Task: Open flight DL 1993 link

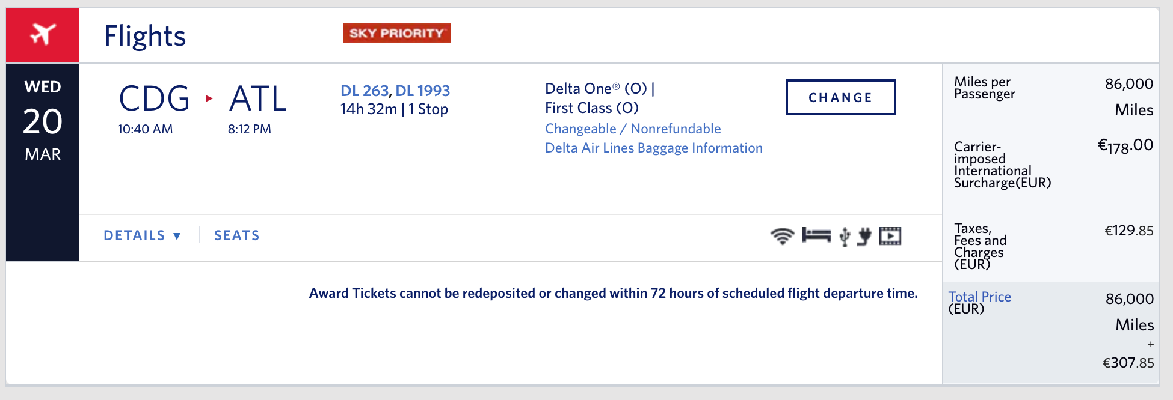Action: coord(422,91)
